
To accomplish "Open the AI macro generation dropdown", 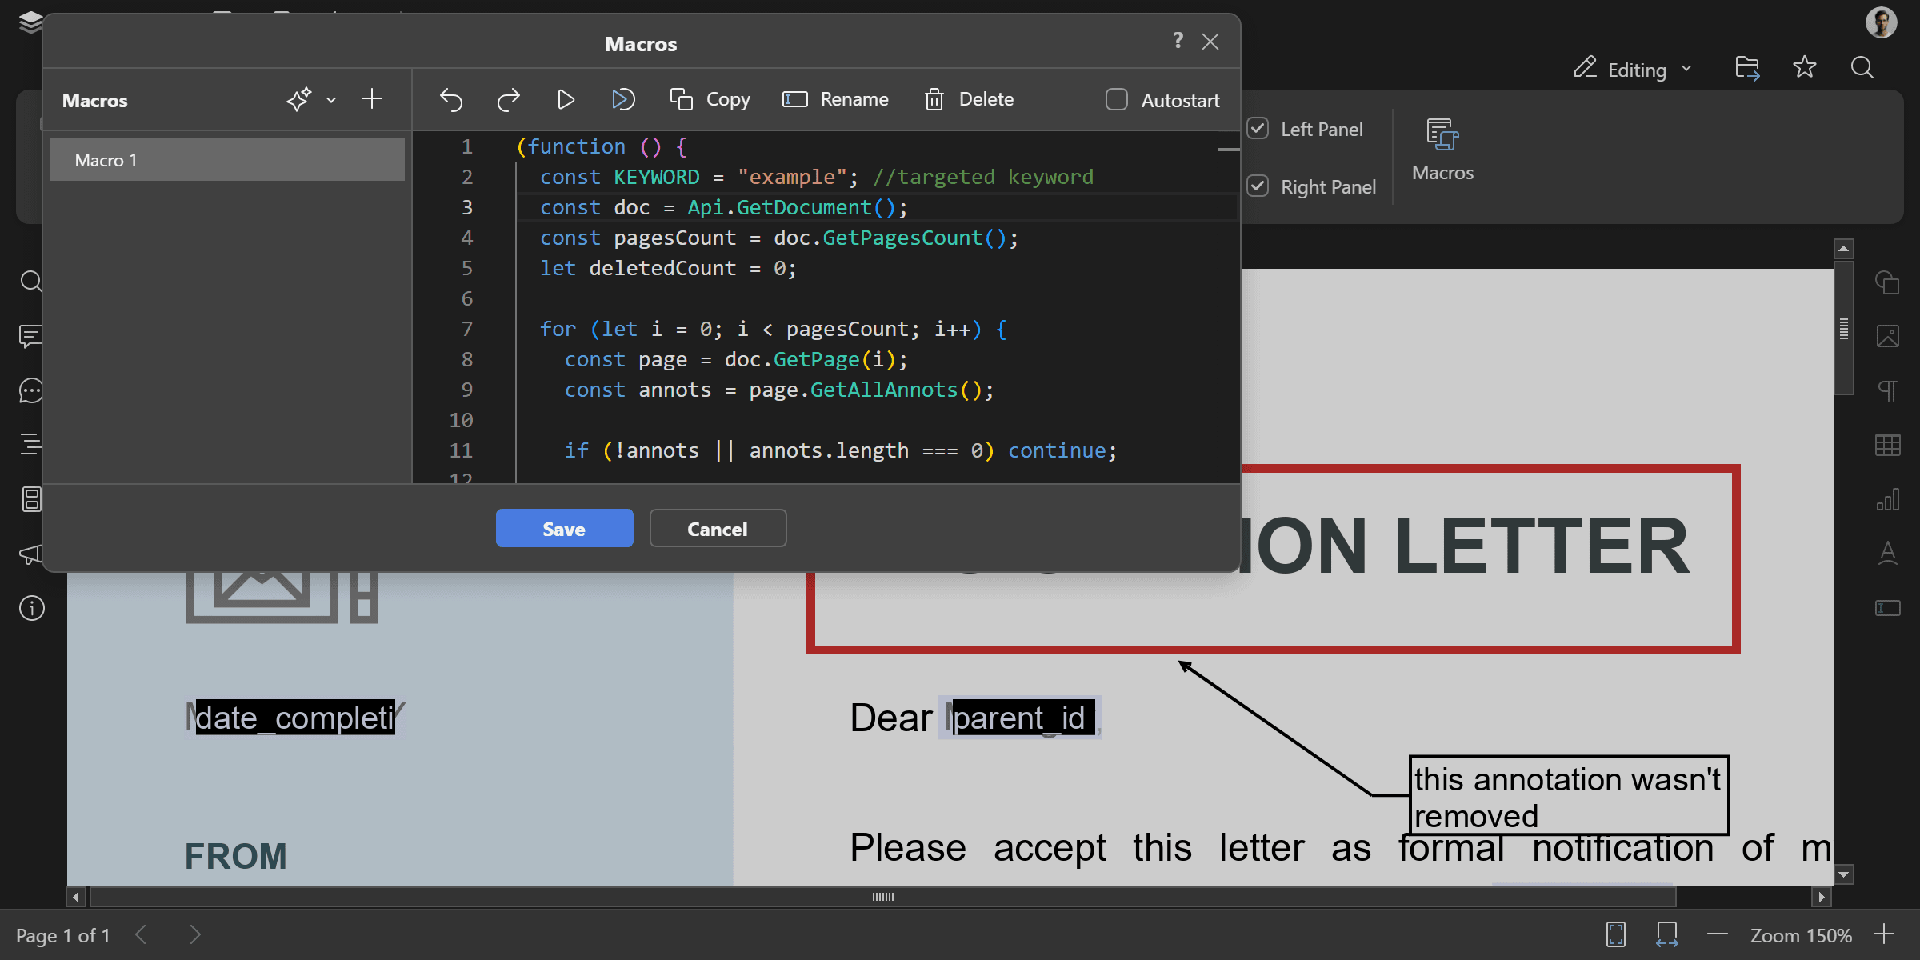I will click(x=330, y=99).
